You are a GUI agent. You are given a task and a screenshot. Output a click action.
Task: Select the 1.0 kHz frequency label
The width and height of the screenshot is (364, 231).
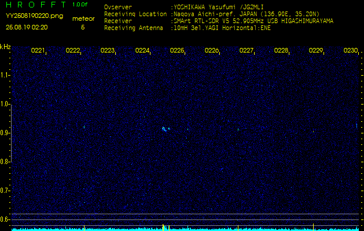tap(5, 104)
